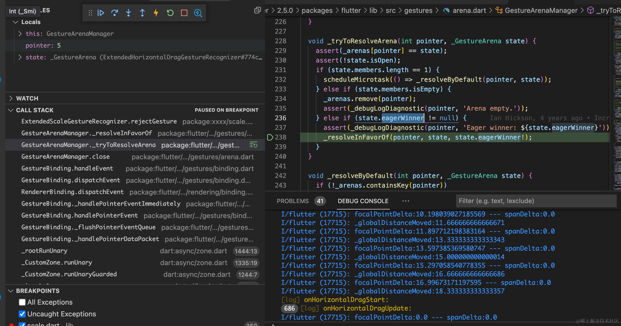Select the _rootRunUnary stack frame
Viewport: 621px width, 326px height.
coord(135,251)
